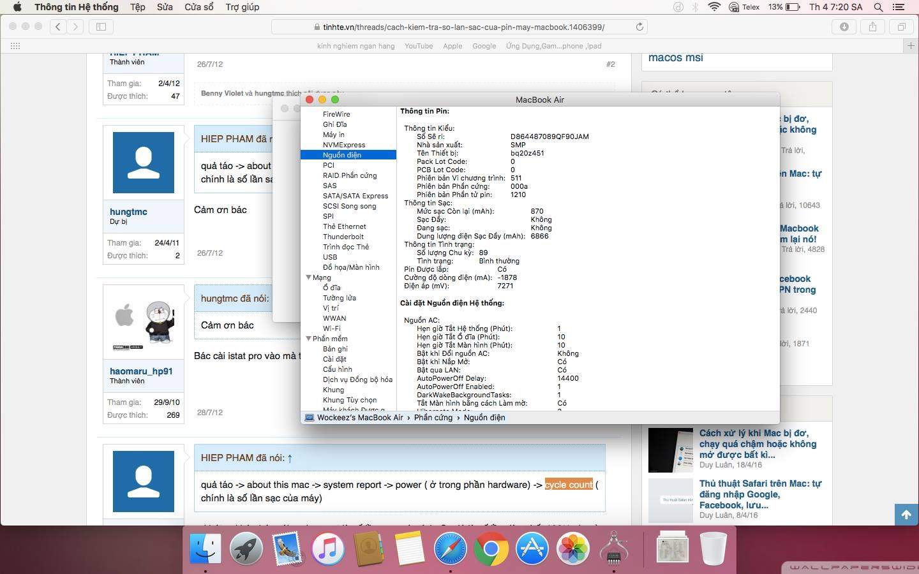Open Contacts book icon in Dock
919x574 pixels.
(368, 548)
